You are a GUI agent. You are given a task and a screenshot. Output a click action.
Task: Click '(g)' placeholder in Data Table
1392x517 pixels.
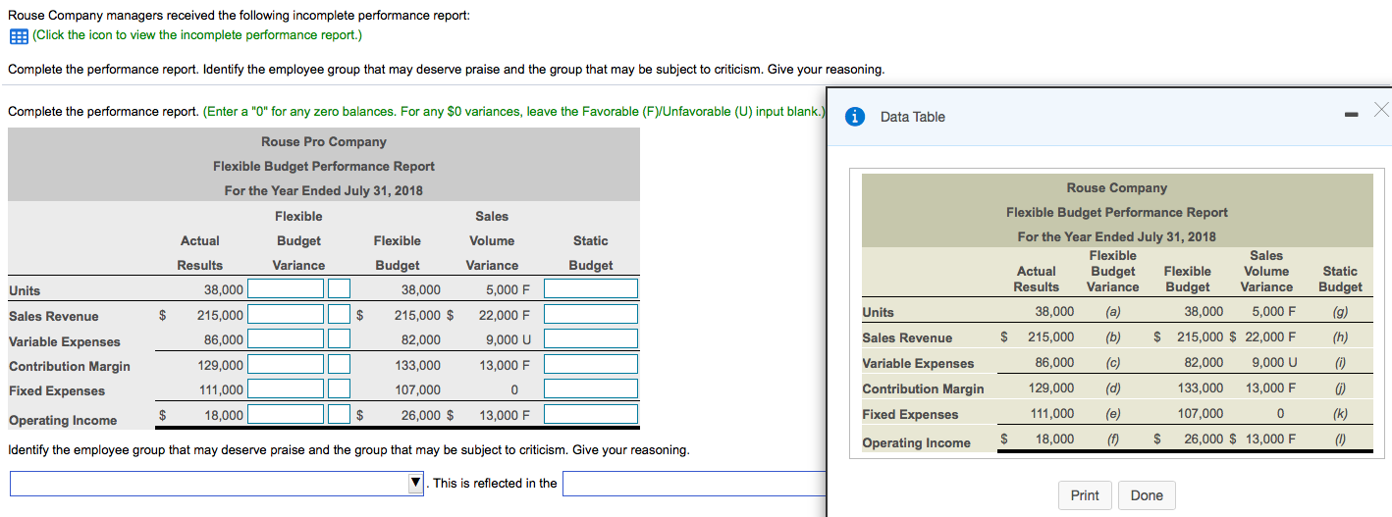coord(1341,312)
